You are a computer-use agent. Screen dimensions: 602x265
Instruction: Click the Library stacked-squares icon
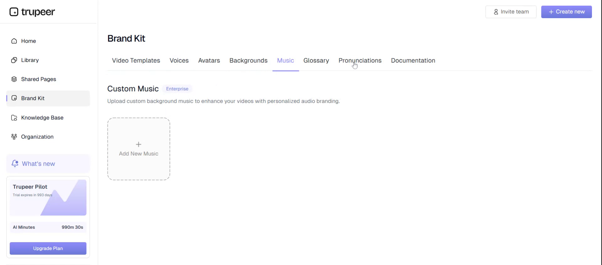(x=14, y=60)
